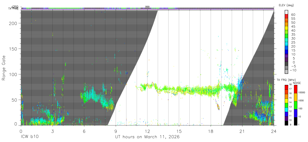
Task: Click the 'NOISE' legend title
Action: tap(297, 83)
